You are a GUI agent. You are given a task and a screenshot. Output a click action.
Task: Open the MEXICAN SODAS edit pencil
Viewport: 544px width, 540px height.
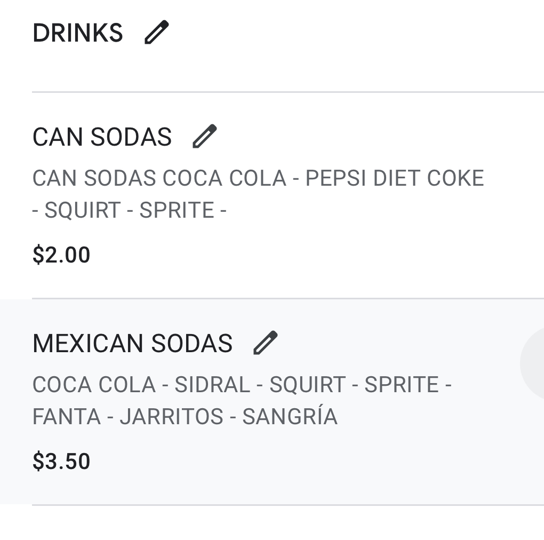click(x=265, y=343)
